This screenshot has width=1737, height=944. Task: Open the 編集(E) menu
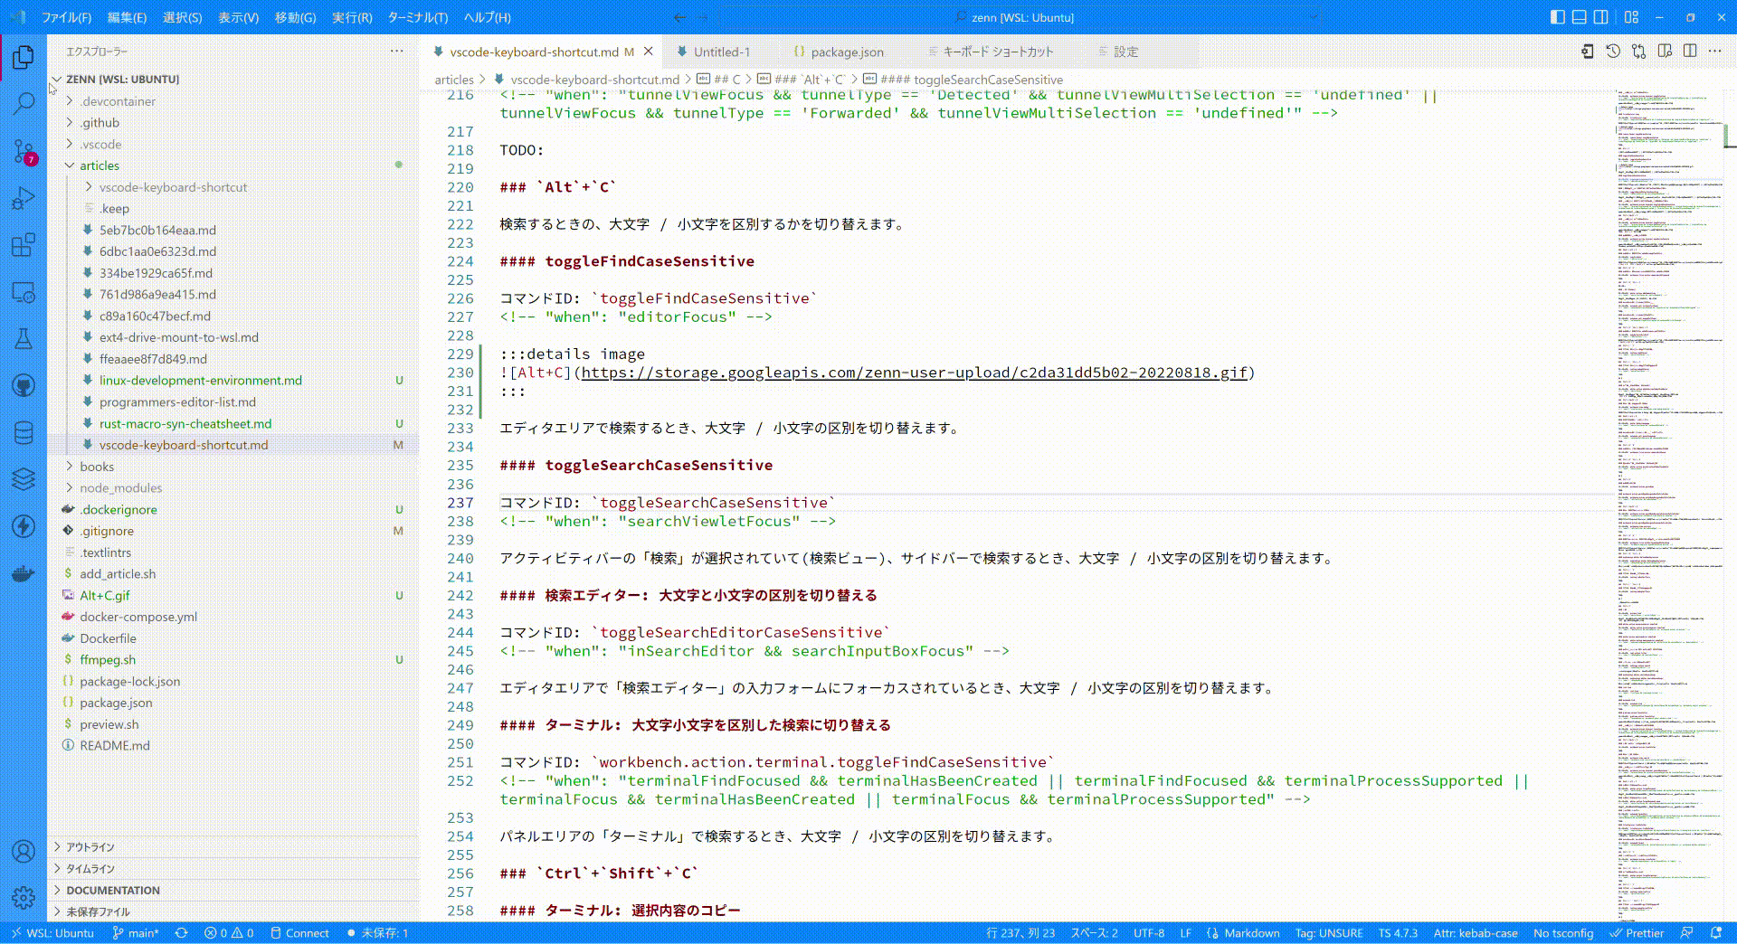[127, 17]
